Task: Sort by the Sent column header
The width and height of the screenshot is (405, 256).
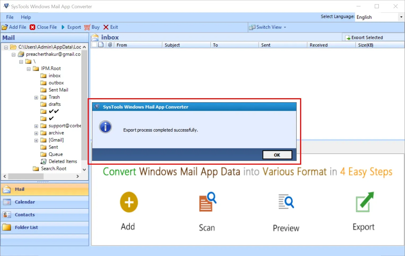Action: coord(283,45)
